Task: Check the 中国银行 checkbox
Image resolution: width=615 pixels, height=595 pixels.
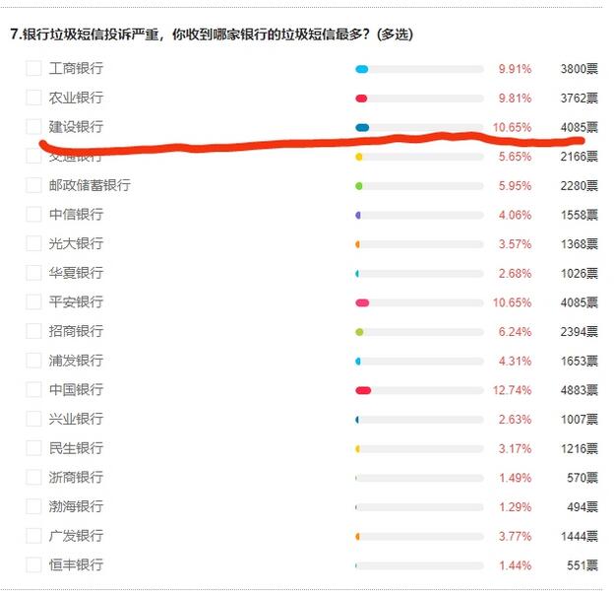Action: tap(33, 389)
